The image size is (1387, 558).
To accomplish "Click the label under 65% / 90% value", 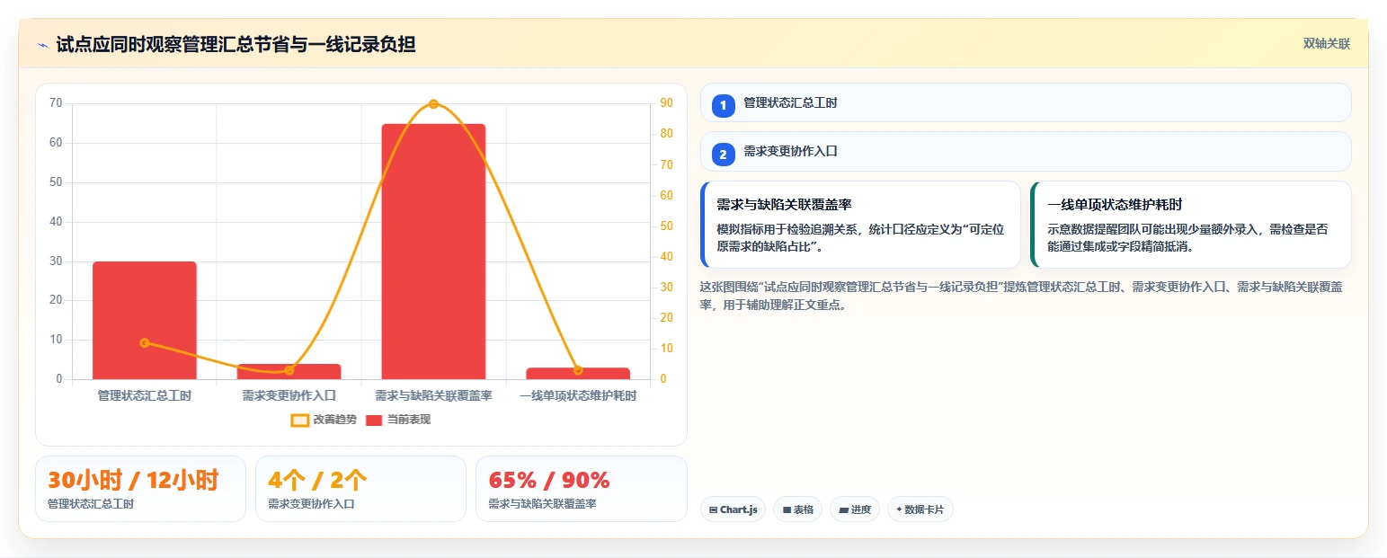I will (x=542, y=504).
